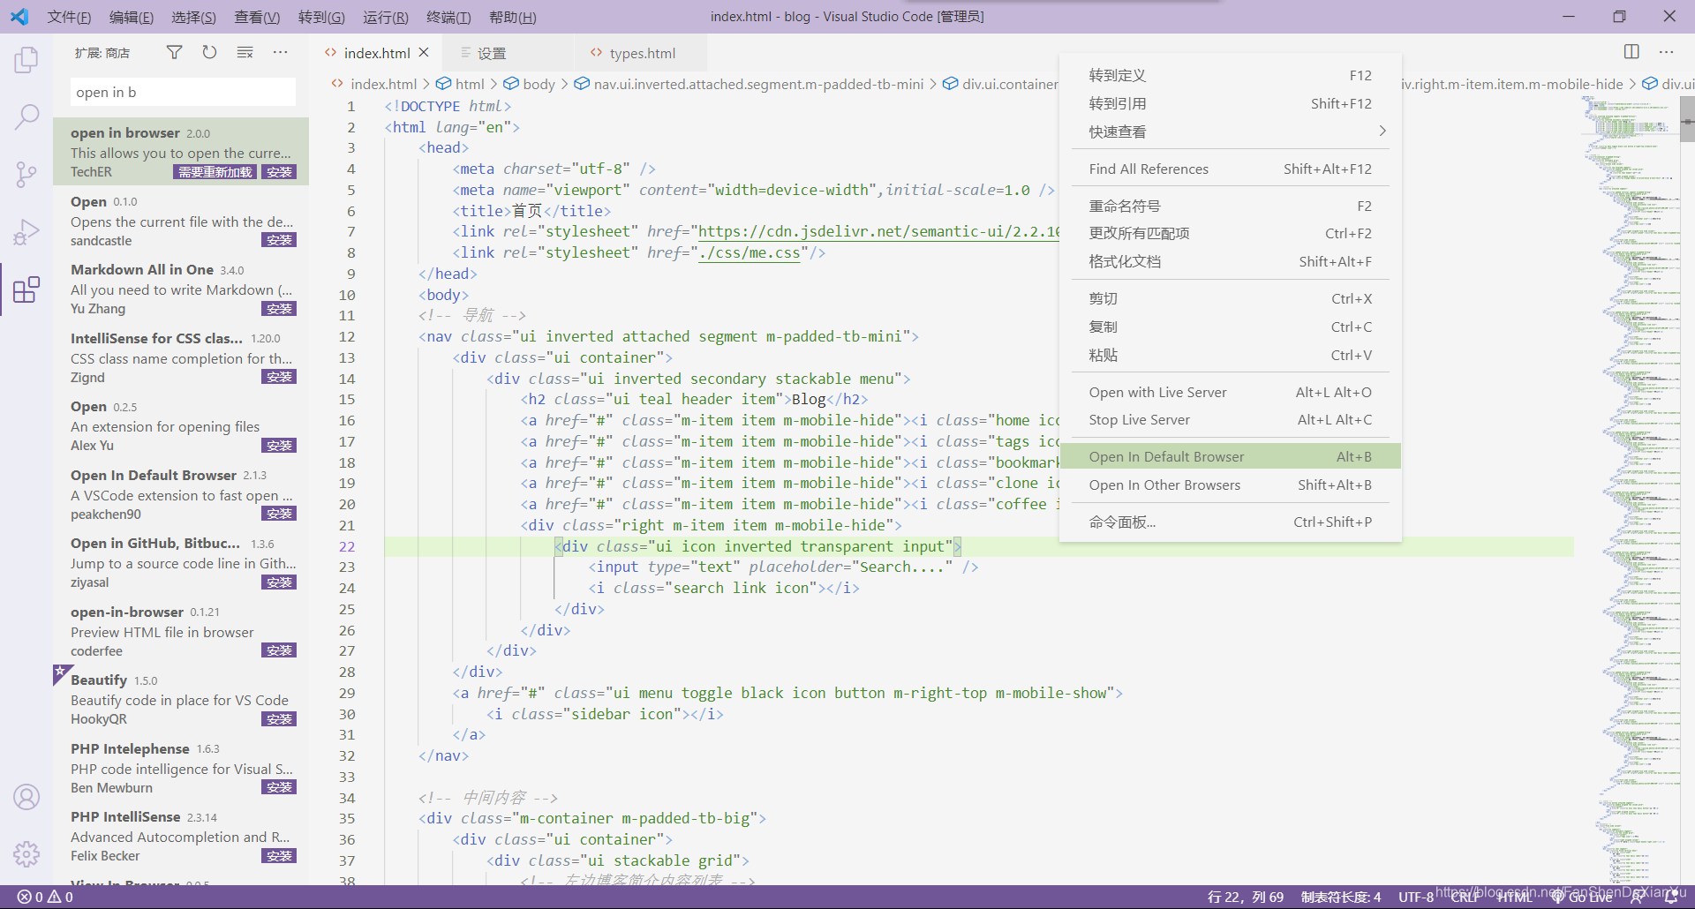The image size is (1695, 909).
Task: Choose Open with Live Server
Action: 1230,393
